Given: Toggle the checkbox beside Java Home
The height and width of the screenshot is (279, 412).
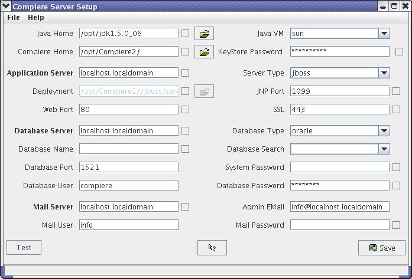Looking at the screenshot, I should click(x=185, y=34).
